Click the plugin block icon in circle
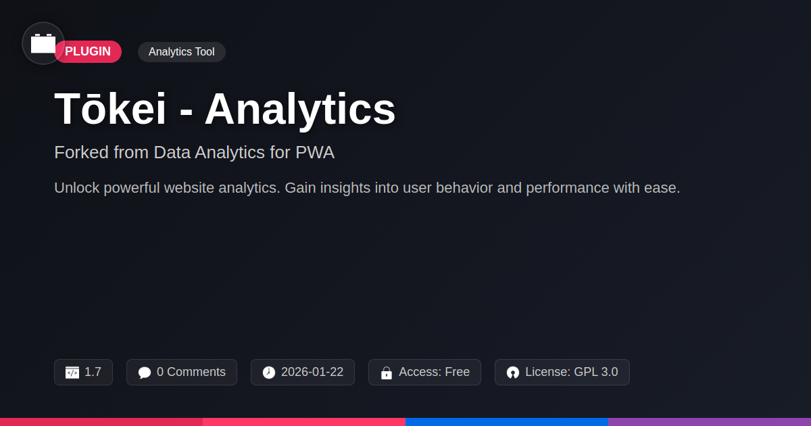The image size is (811, 426). click(x=43, y=43)
